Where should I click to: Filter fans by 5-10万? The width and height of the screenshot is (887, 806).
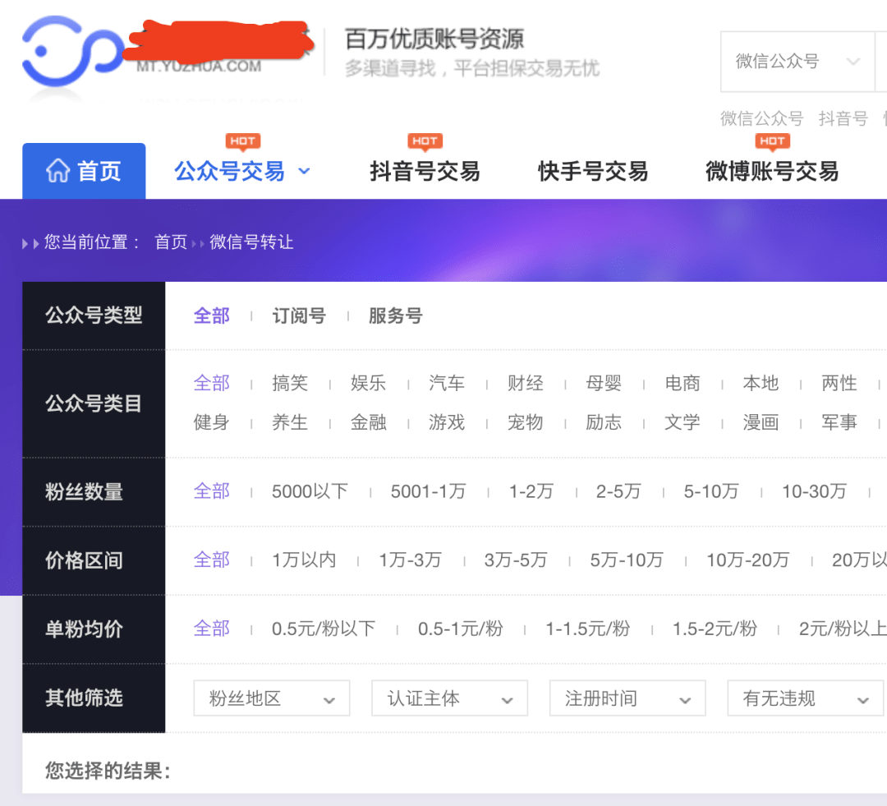click(x=711, y=491)
